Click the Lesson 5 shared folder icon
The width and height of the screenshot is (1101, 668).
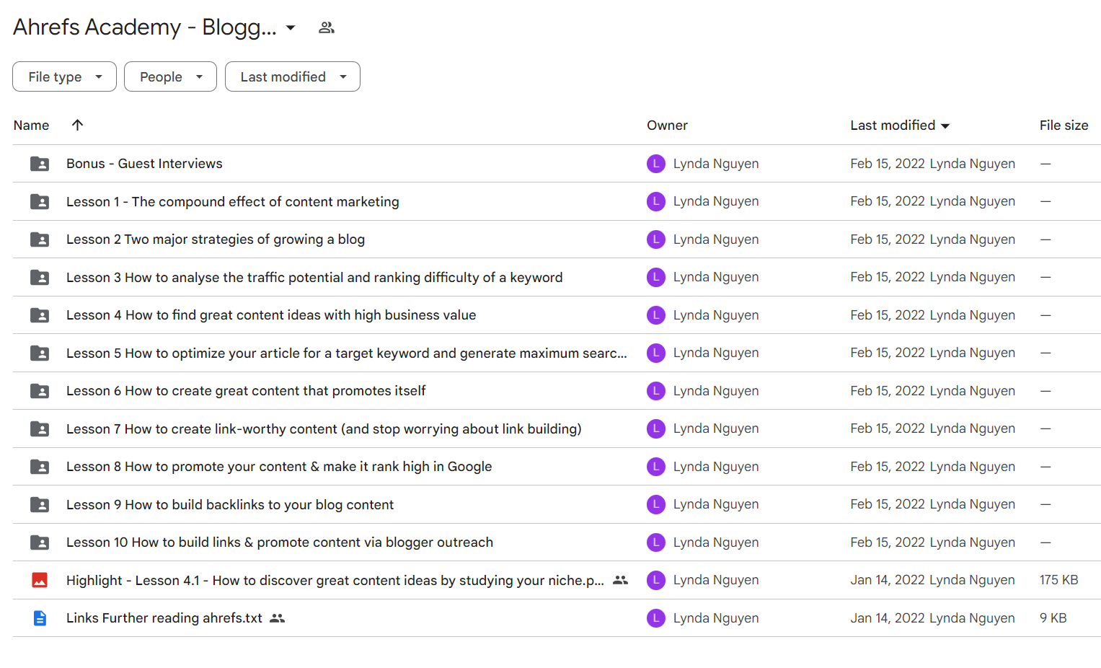pos(40,353)
